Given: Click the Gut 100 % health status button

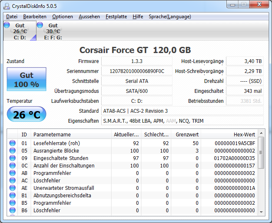Looking at the screenshot, I should [27, 79].
